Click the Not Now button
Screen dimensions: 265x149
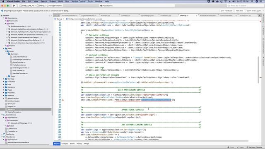239,11
